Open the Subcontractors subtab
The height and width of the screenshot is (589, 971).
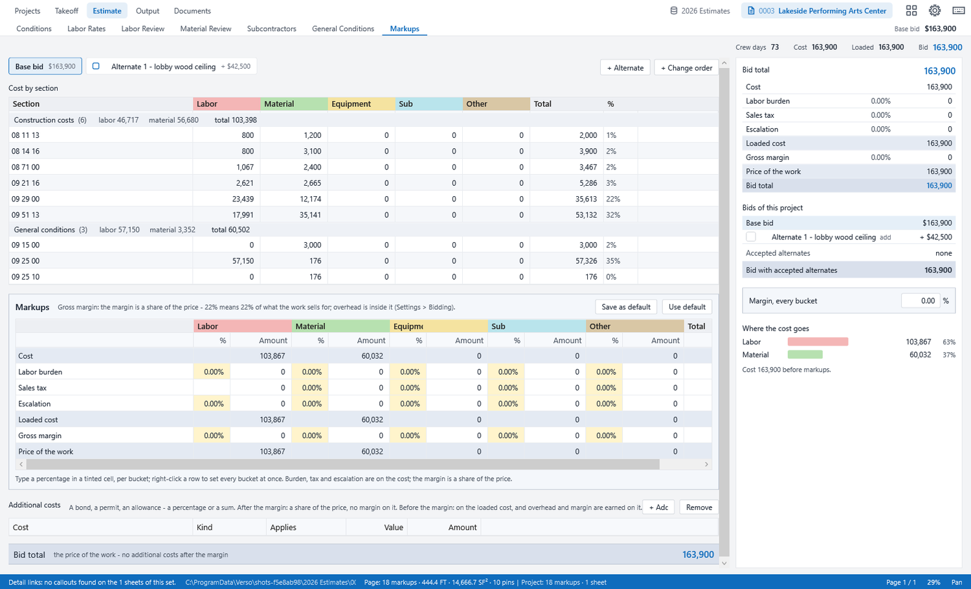tap(271, 28)
